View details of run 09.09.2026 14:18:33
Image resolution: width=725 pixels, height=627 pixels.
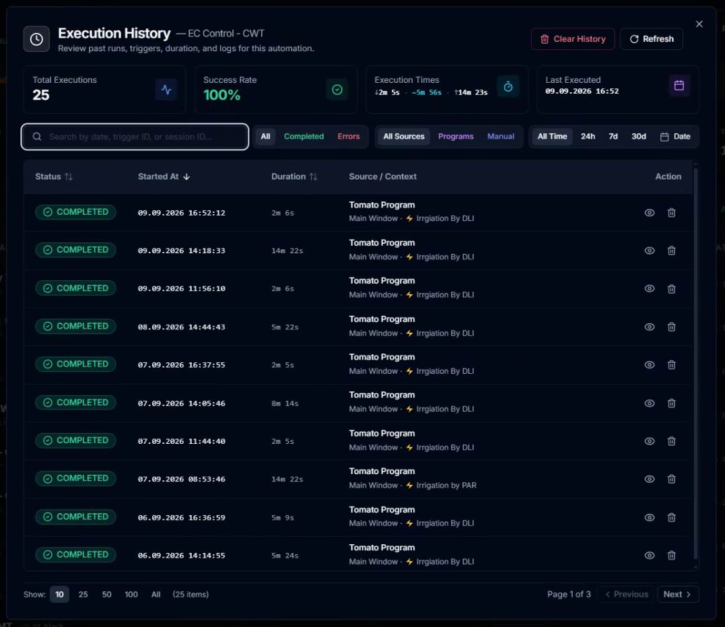(x=650, y=251)
